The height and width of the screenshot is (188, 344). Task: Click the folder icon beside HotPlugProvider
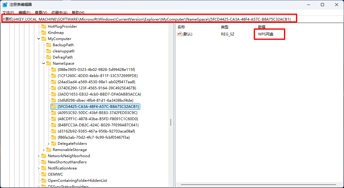tap(43, 27)
